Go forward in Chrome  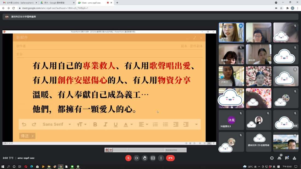pyautogui.click(x=8, y=8)
